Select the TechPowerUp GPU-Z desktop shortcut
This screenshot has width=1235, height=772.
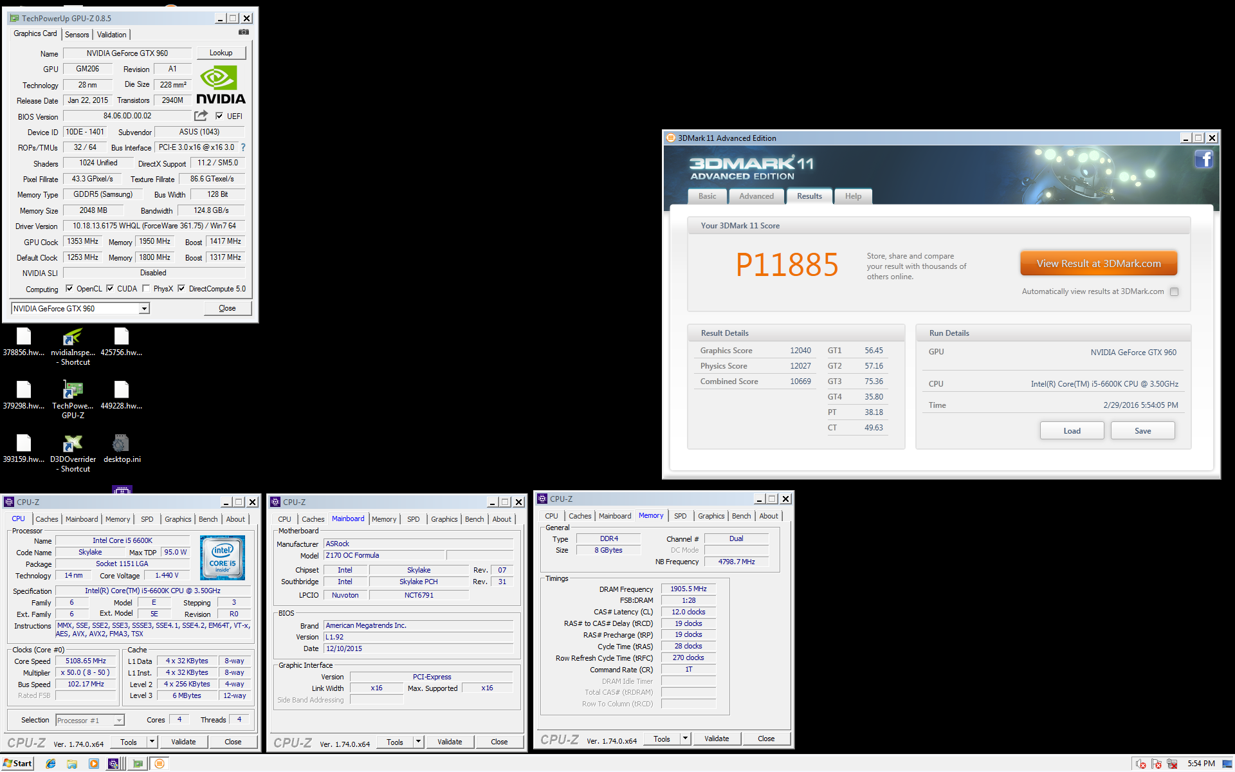73,400
